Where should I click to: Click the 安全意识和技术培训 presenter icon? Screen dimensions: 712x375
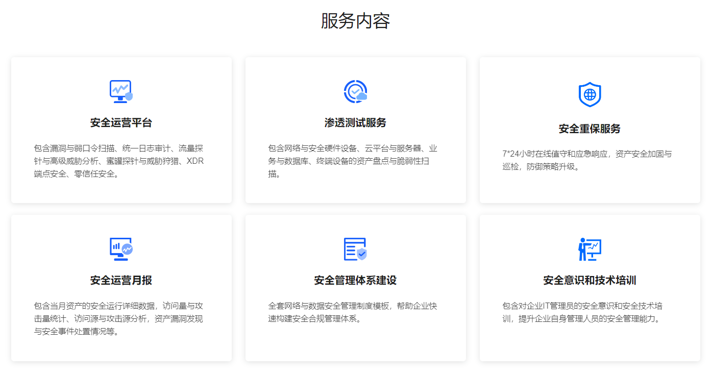[x=590, y=249]
